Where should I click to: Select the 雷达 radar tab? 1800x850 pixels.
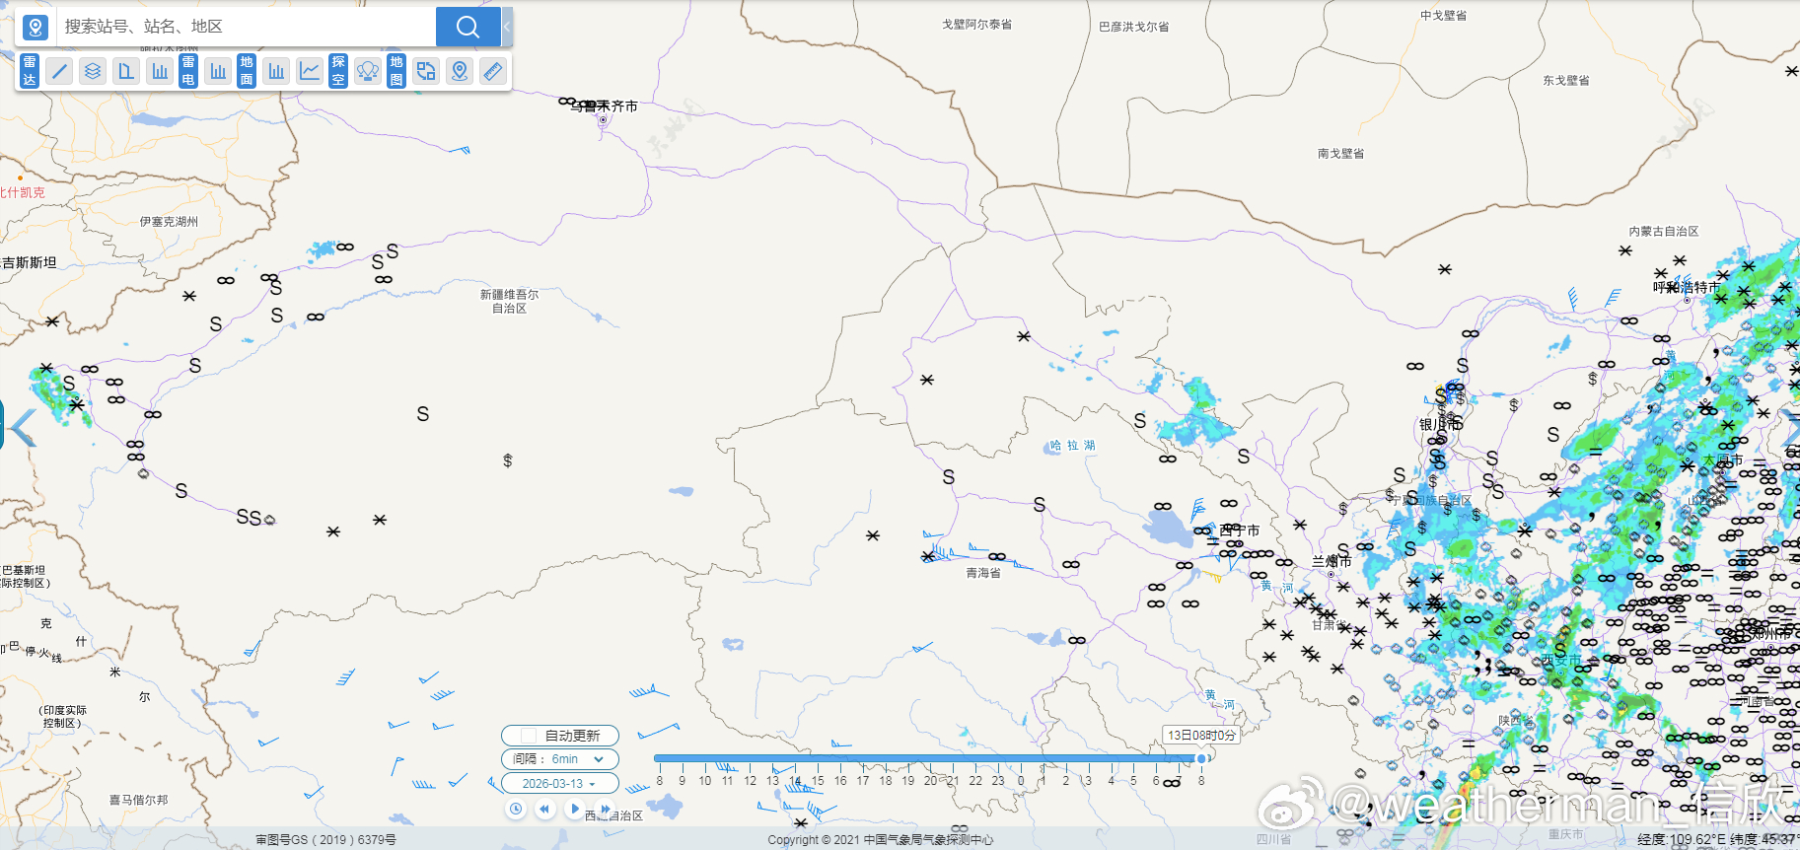click(x=30, y=71)
